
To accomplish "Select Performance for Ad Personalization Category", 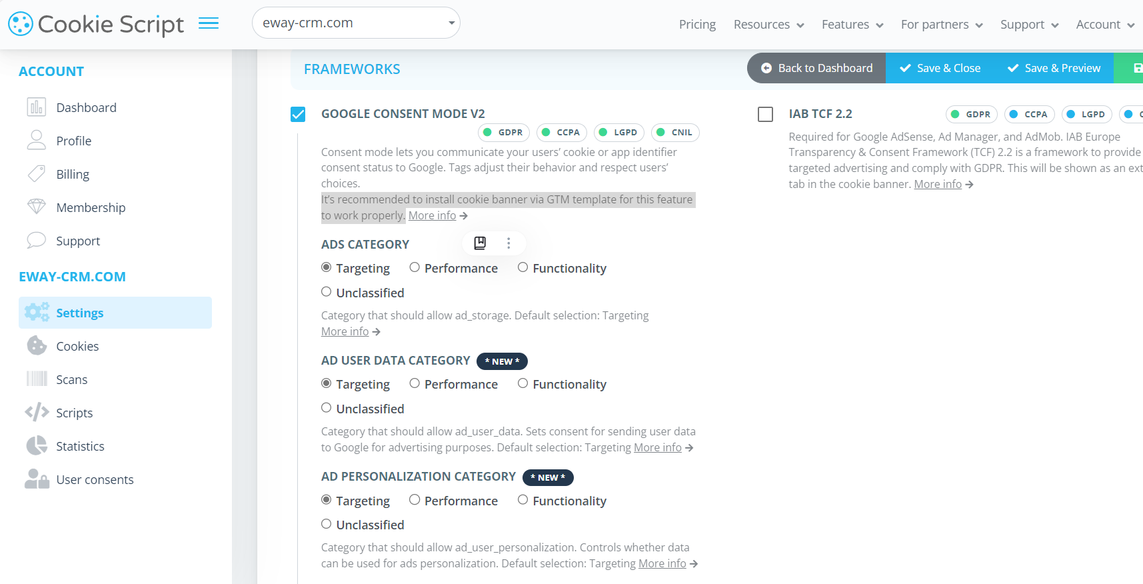I will pyautogui.click(x=415, y=500).
